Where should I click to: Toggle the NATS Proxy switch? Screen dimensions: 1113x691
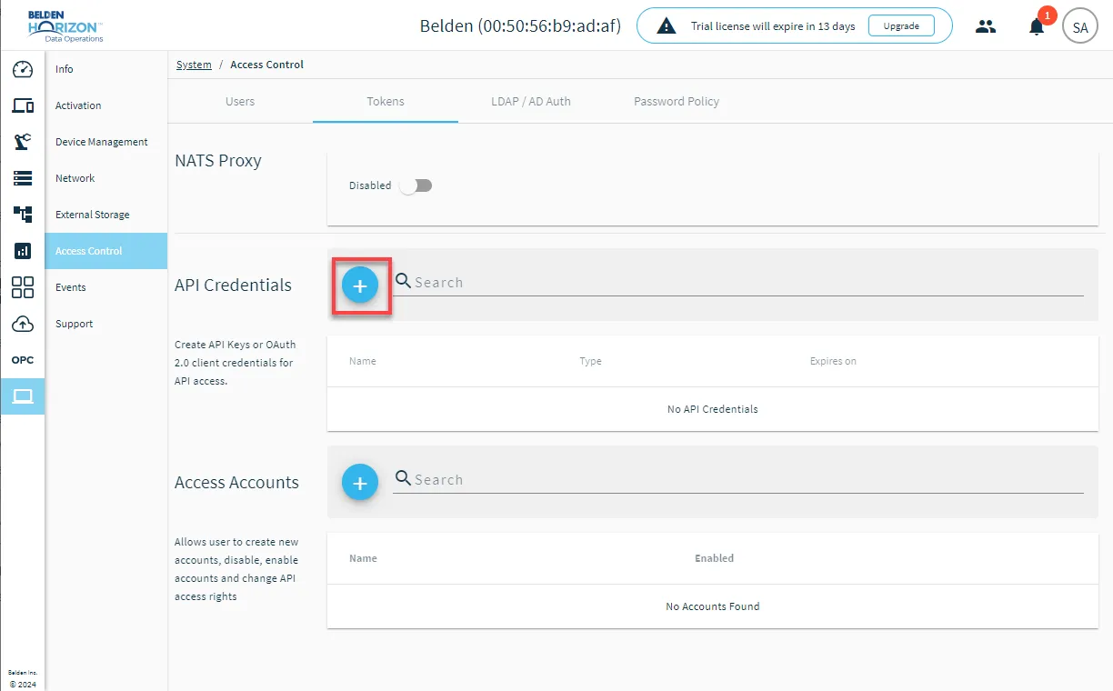[417, 185]
